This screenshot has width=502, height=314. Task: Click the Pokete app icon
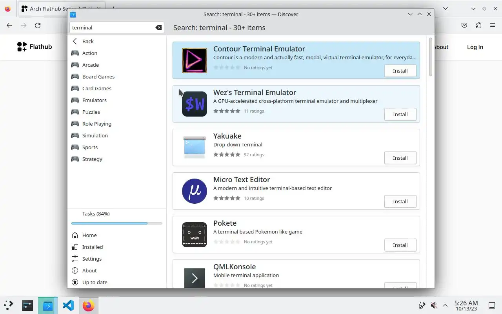click(195, 235)
